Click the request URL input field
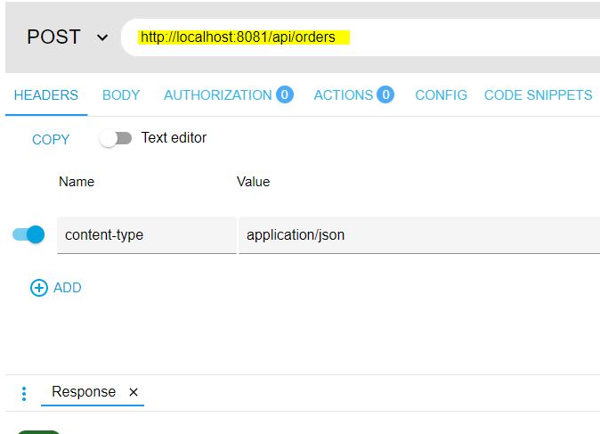The width and height of the screenshot is (600, 434). click(x=356, y=37)
